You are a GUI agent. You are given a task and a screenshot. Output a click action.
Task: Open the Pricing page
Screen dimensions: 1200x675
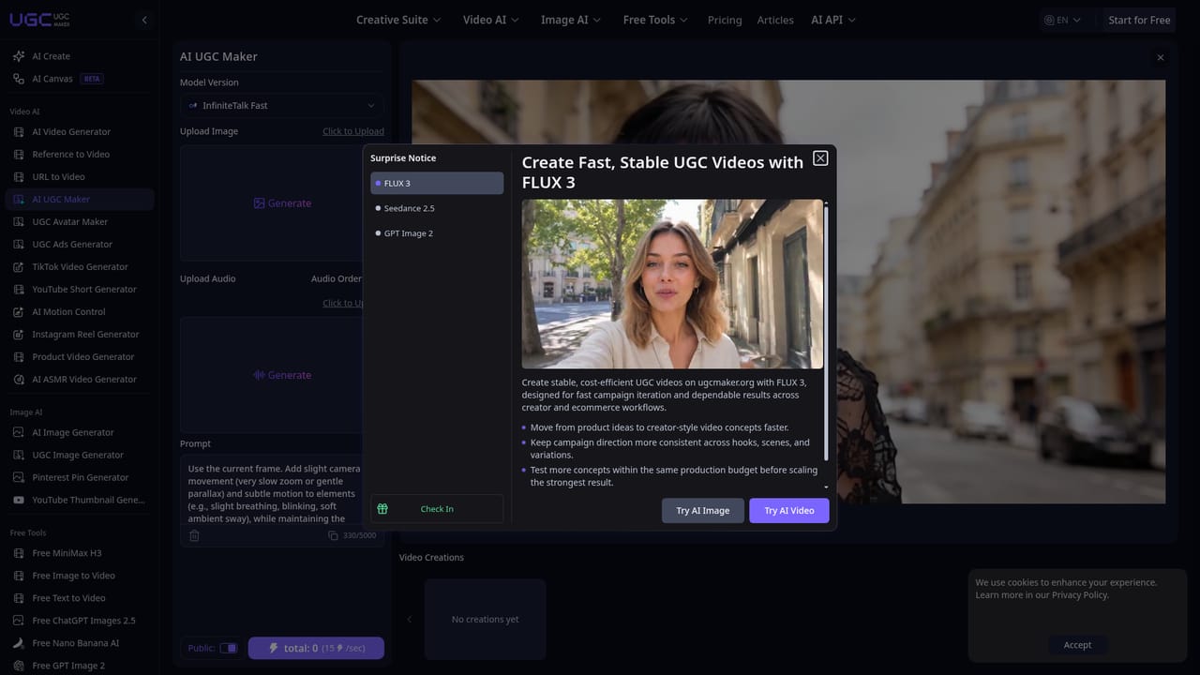pyautogui.click(x=725, y=20)
